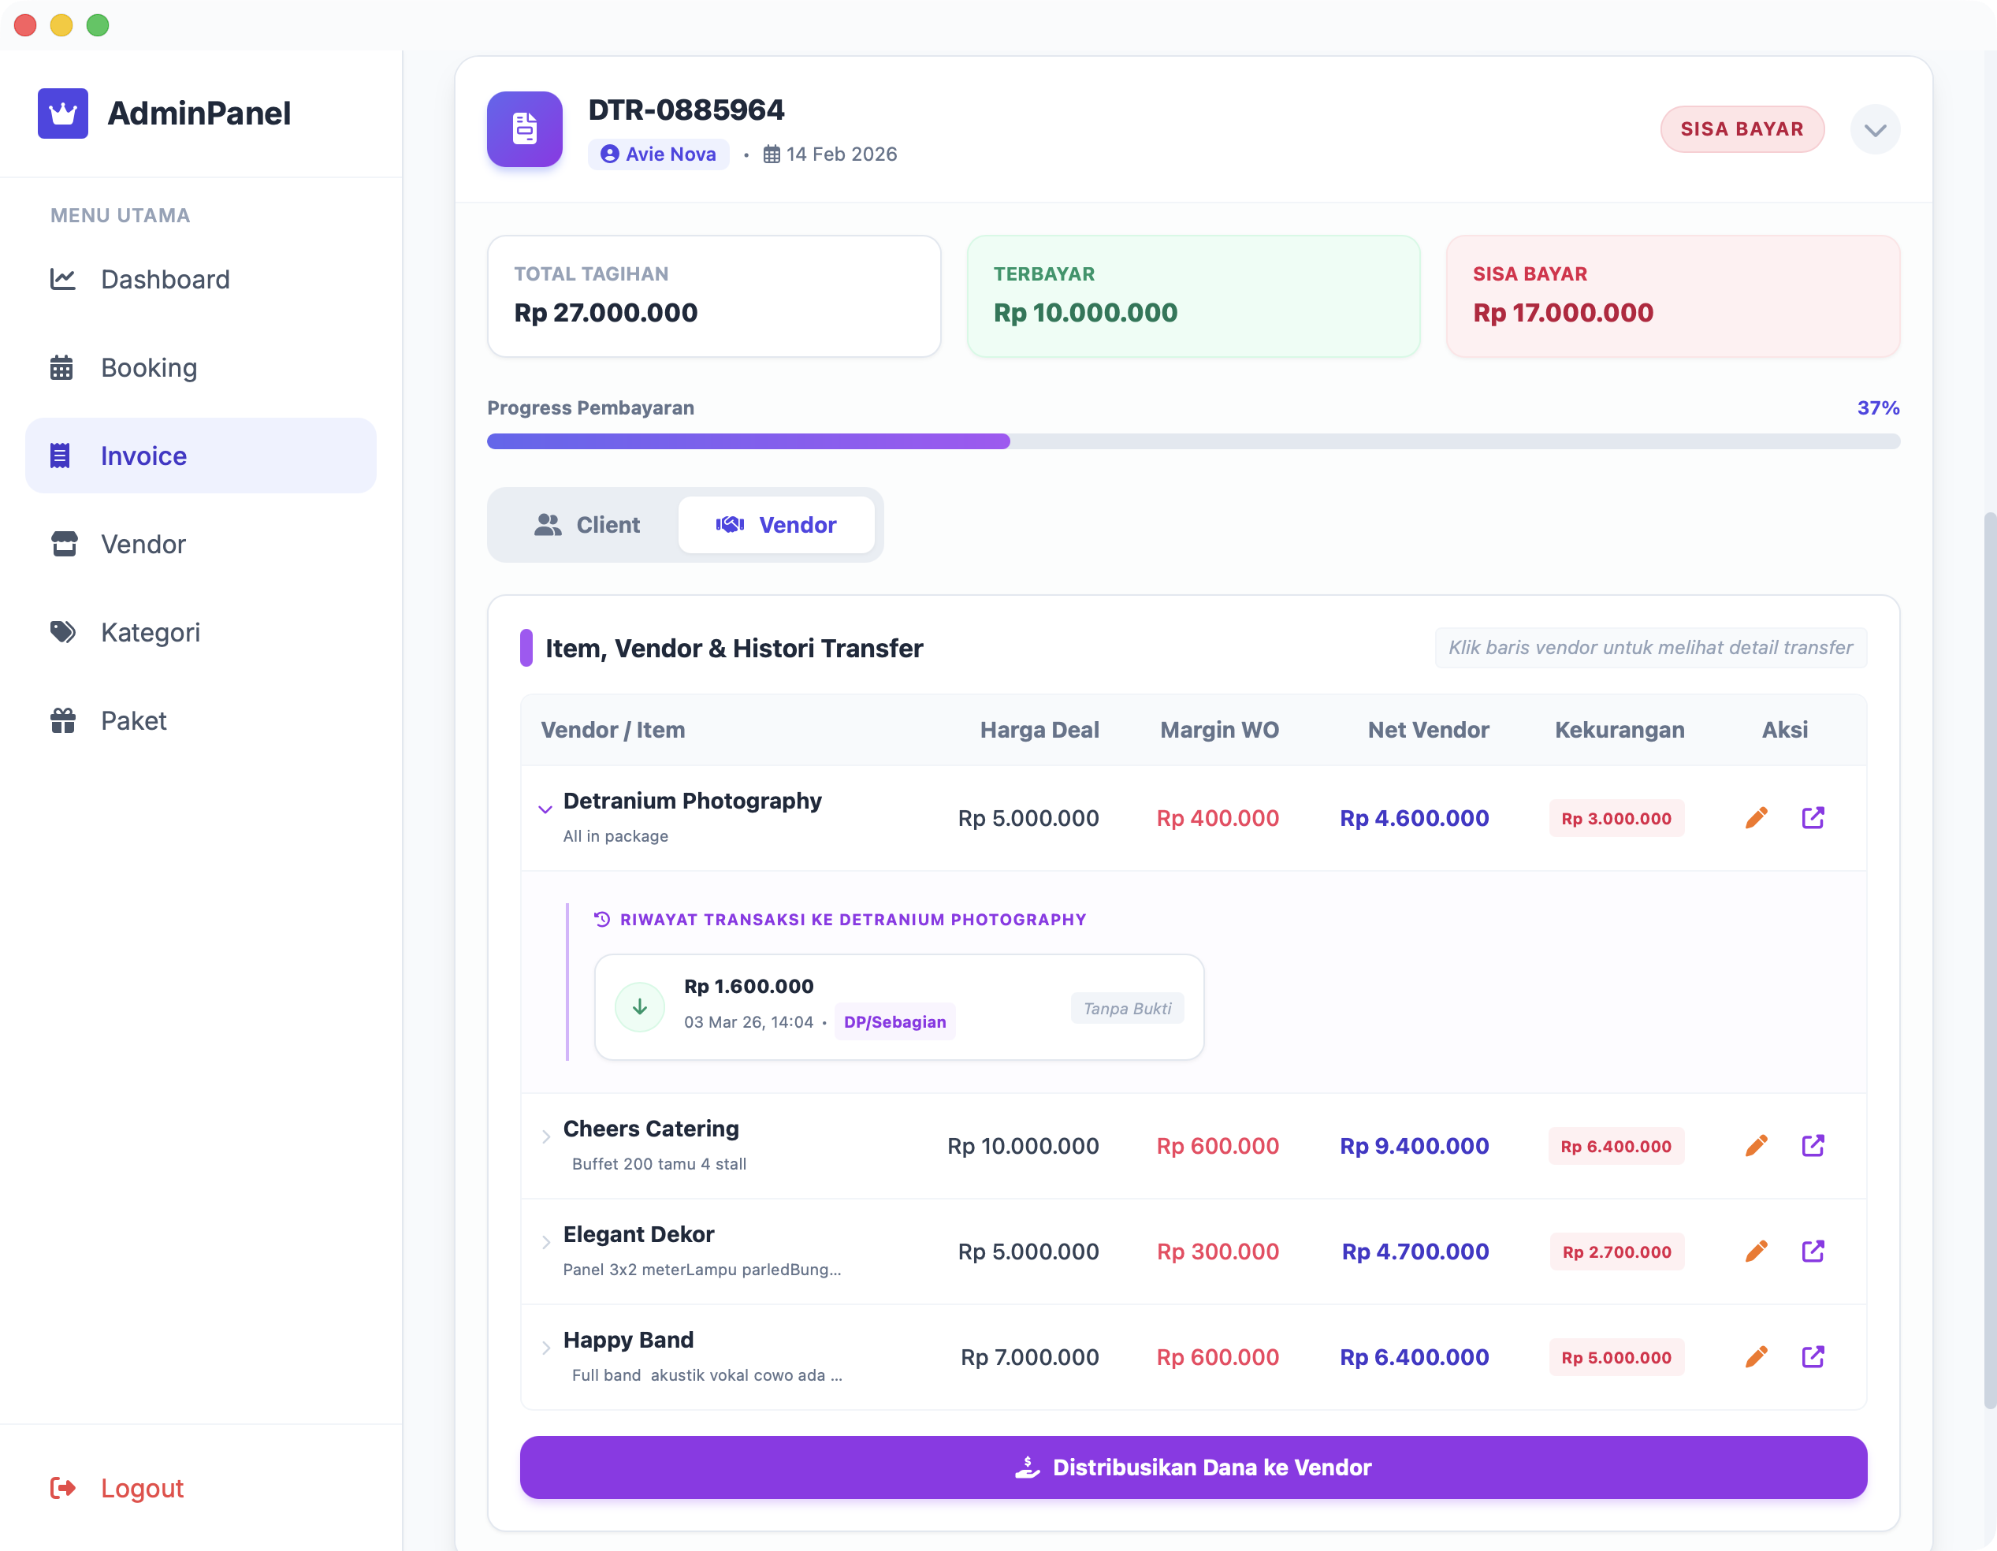Collapse the invoice card using header chevron
The height and width of the screenshot is (1551, 1997).
[1875, 130]
